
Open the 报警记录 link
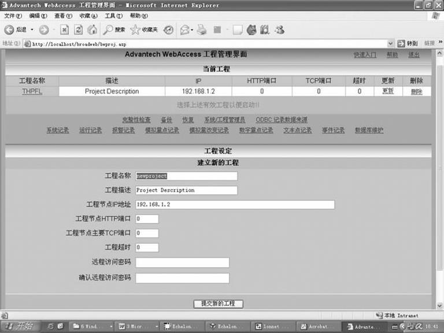click(123, 130)
